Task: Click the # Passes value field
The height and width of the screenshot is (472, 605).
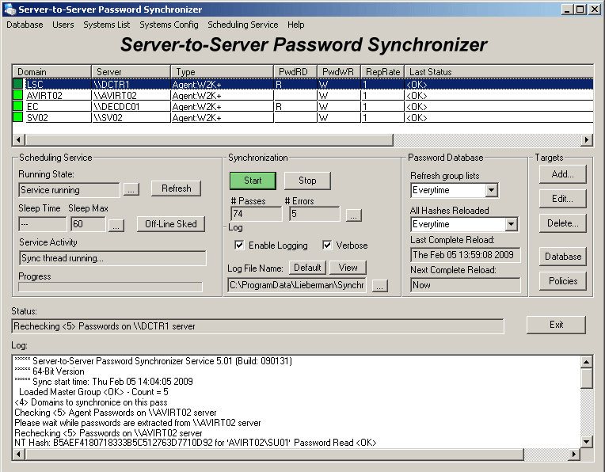Action: pyautogui.click(x=257, y=213)
